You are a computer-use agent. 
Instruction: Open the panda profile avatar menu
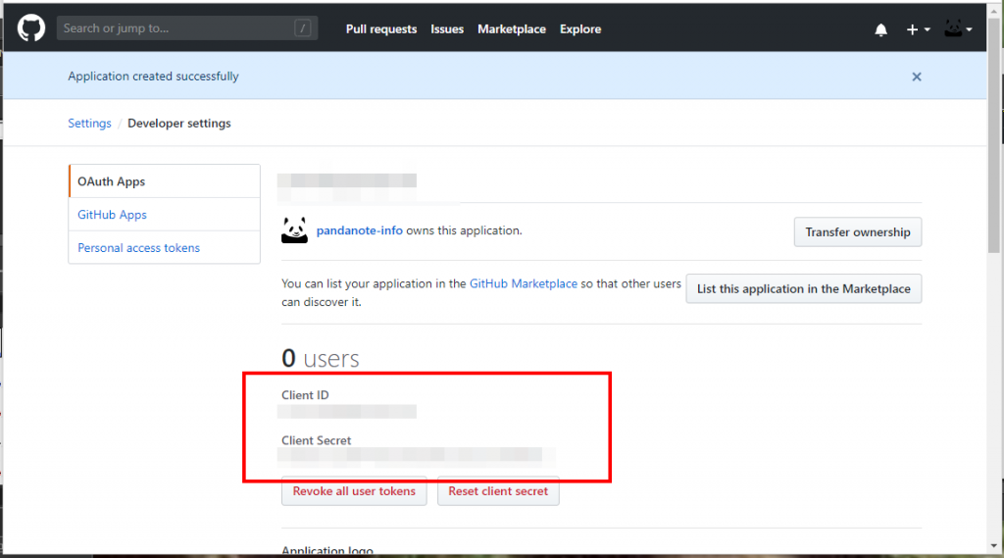(x=958, y=28)
